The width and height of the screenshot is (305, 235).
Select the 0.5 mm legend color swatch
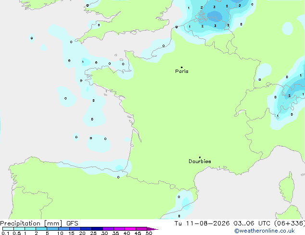coord(19,229)
